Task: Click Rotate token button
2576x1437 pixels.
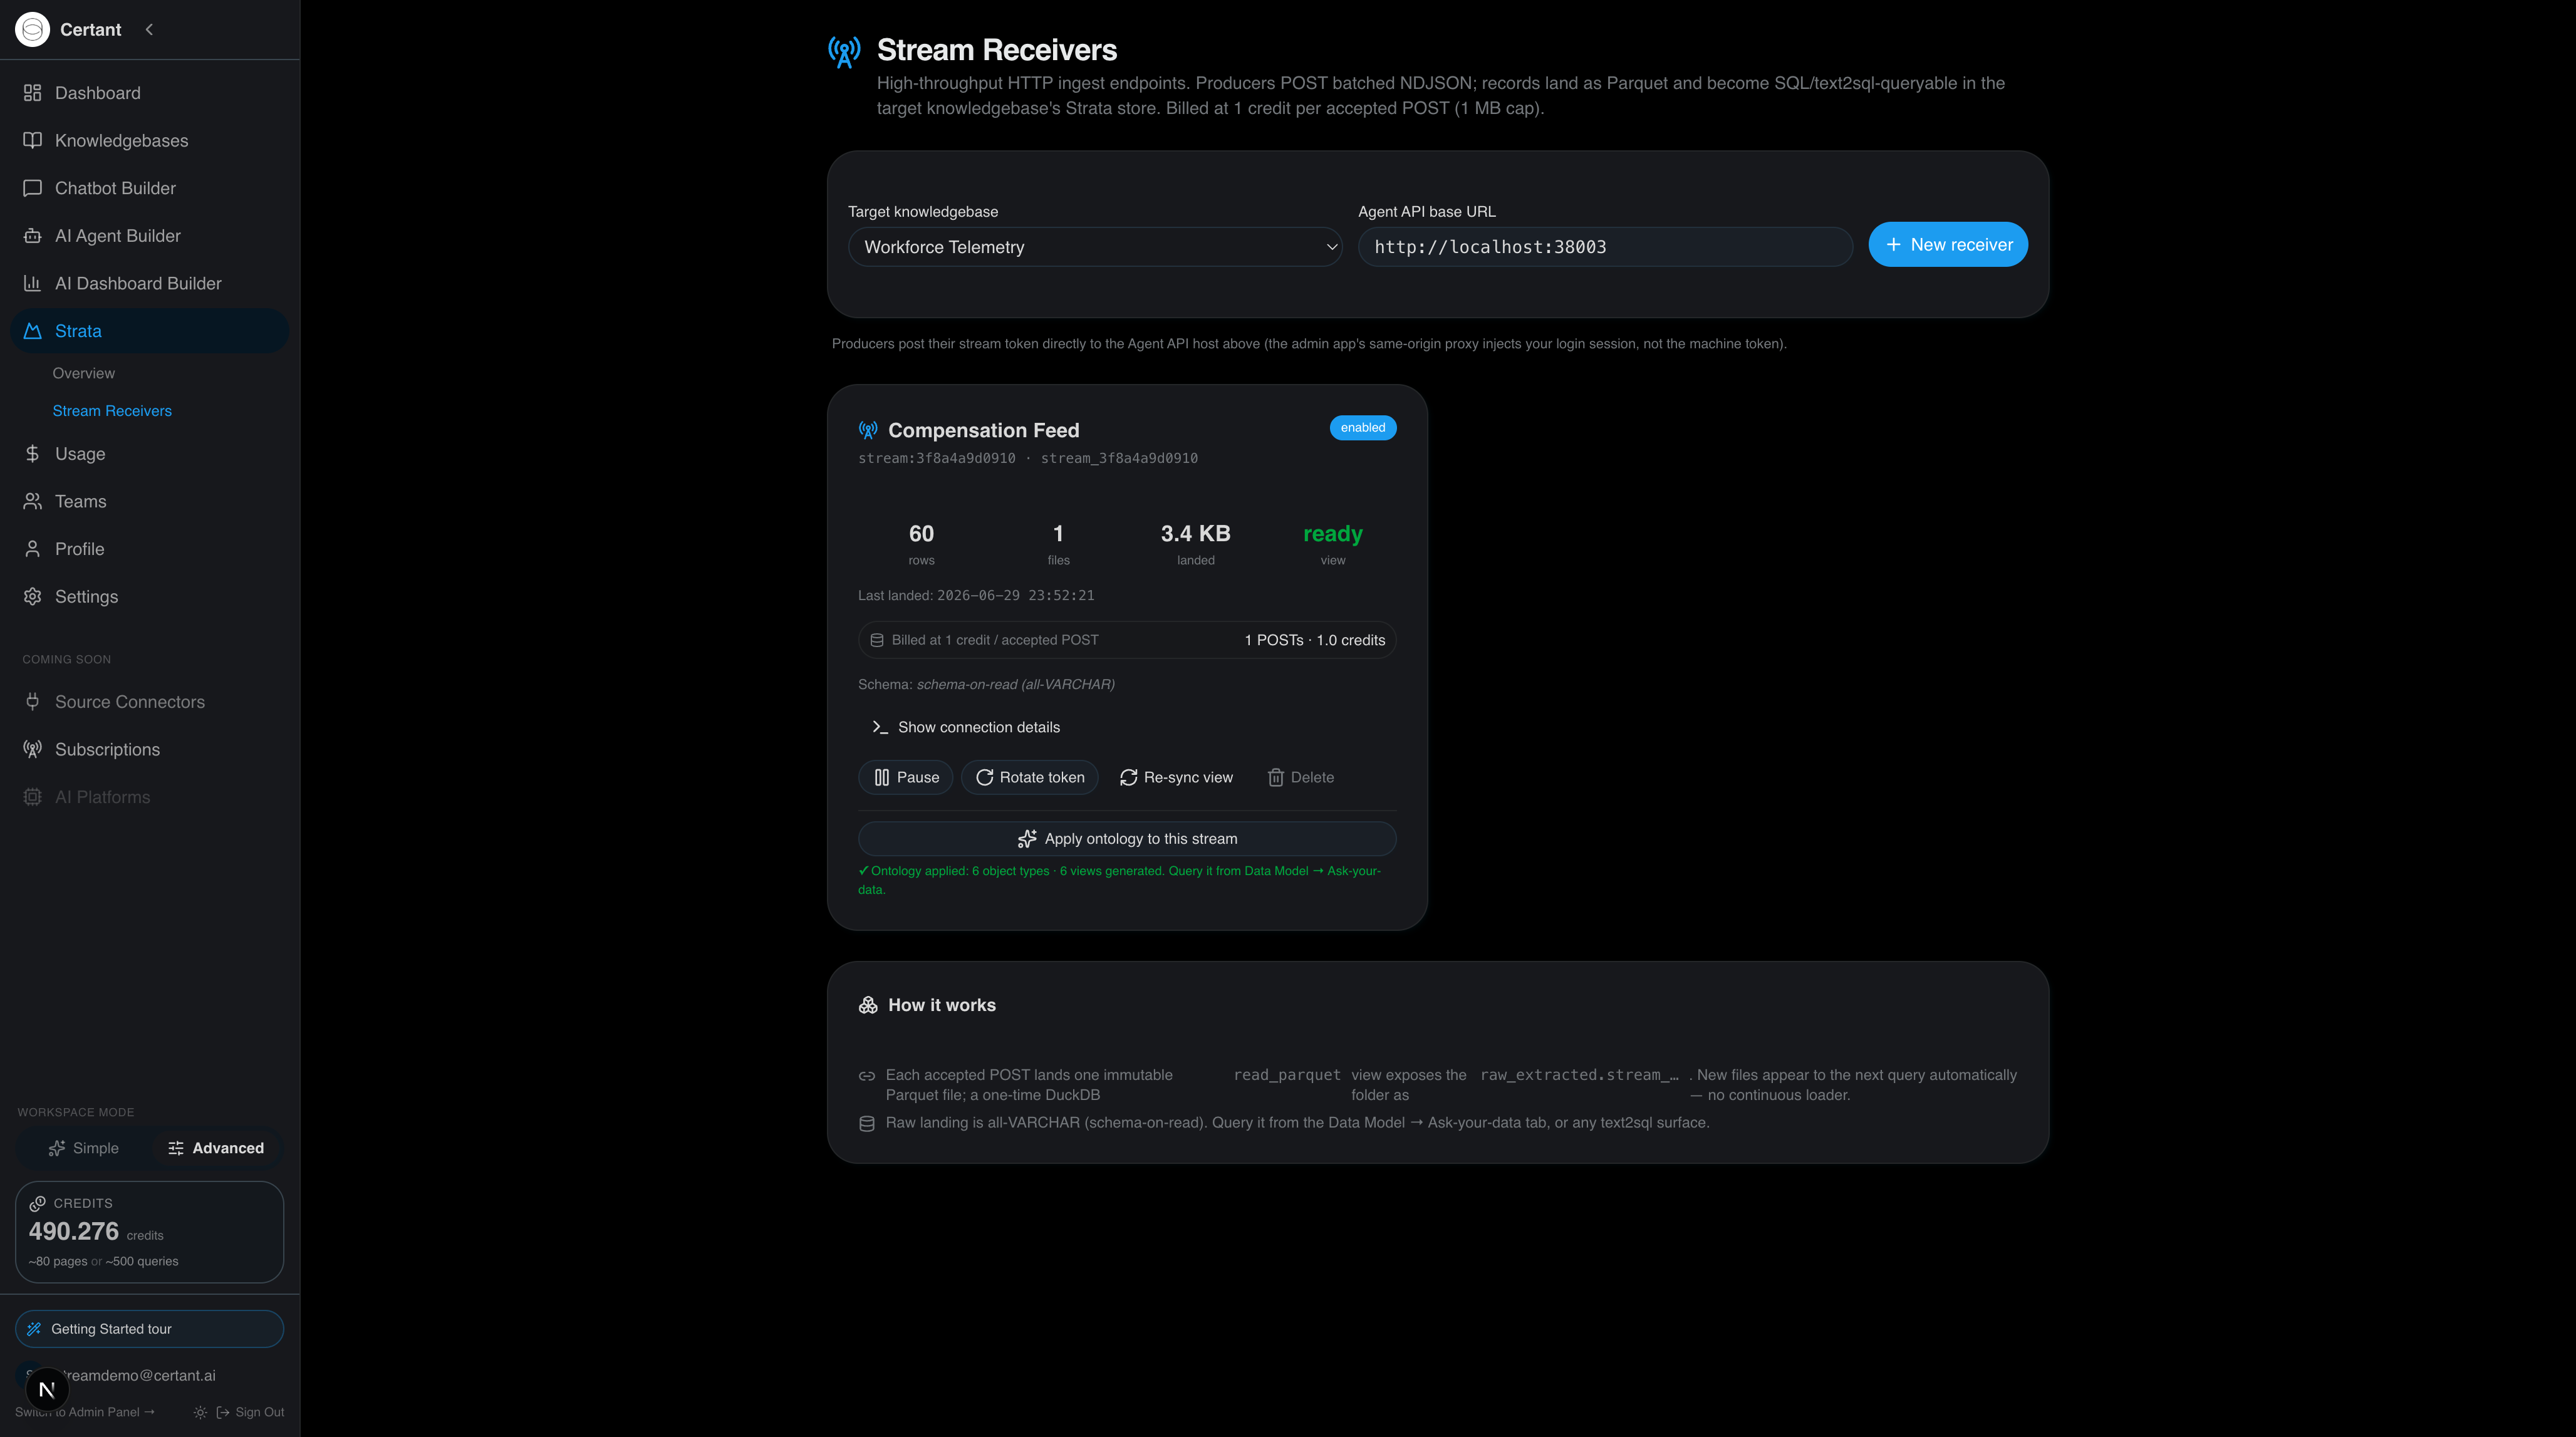Action: point(1030,777)
